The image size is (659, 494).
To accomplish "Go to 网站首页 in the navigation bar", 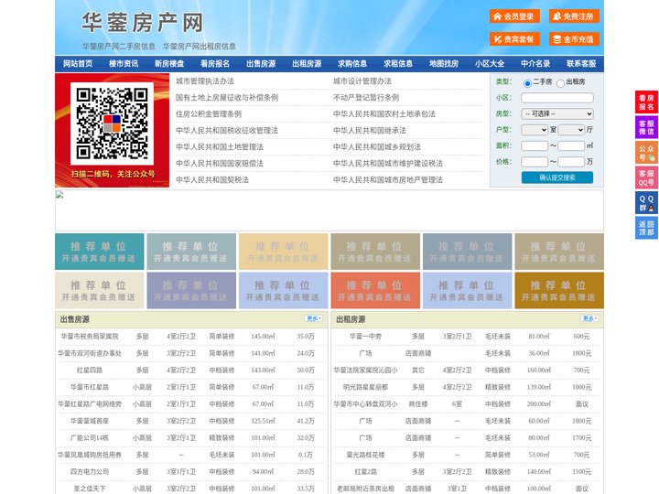I will coord(78,64).
